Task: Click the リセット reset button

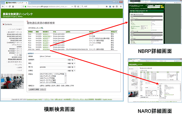Action: pos(43,89)
